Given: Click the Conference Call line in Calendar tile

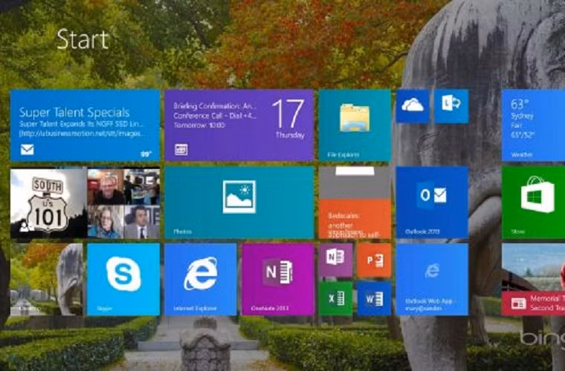Looking at the screenshot, I should (x=215, y=116).
